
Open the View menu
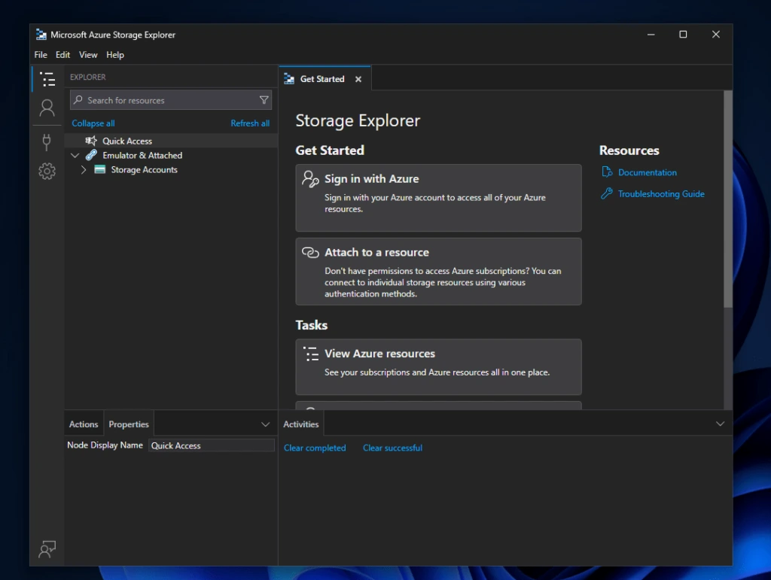click(x=88, y=54)
